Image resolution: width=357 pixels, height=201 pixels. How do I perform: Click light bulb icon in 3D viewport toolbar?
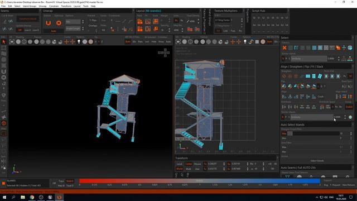[x=79, y=42]
